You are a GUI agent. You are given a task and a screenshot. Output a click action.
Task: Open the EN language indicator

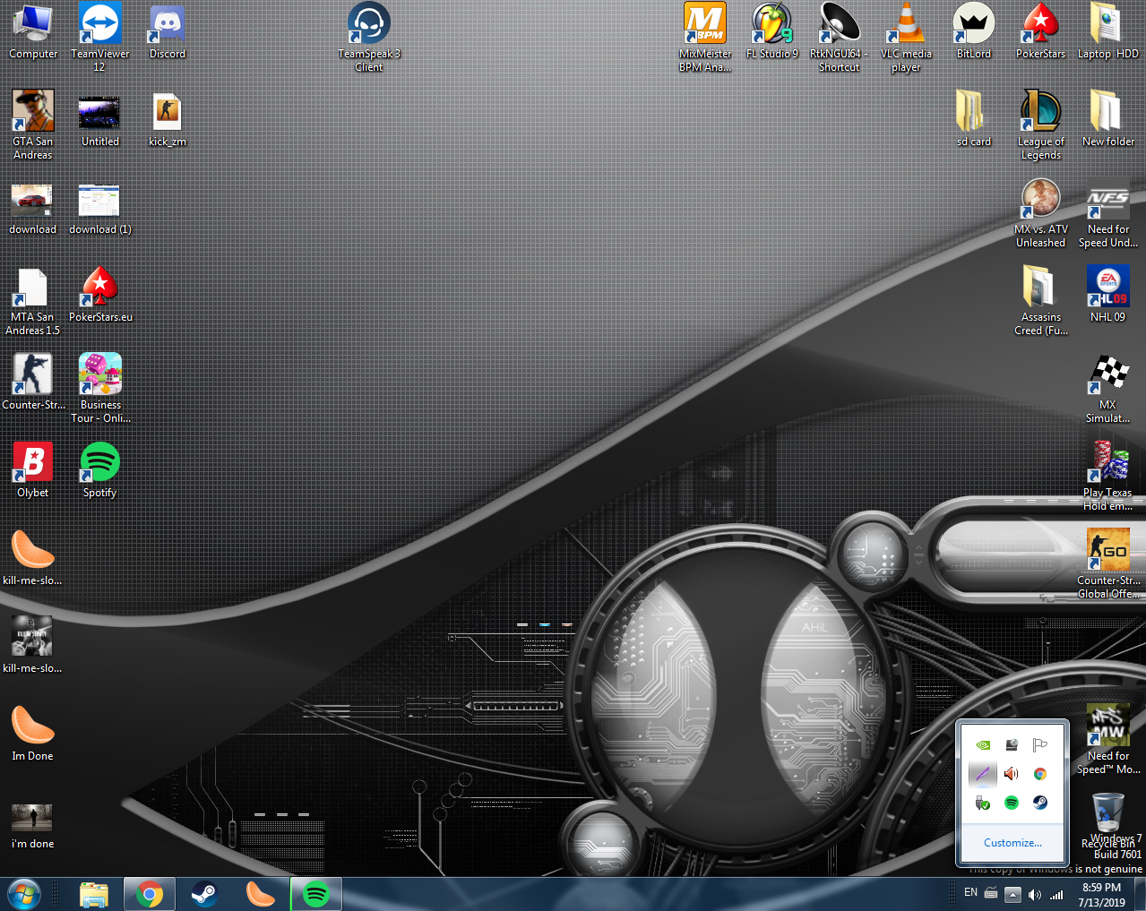coord(971,893)
